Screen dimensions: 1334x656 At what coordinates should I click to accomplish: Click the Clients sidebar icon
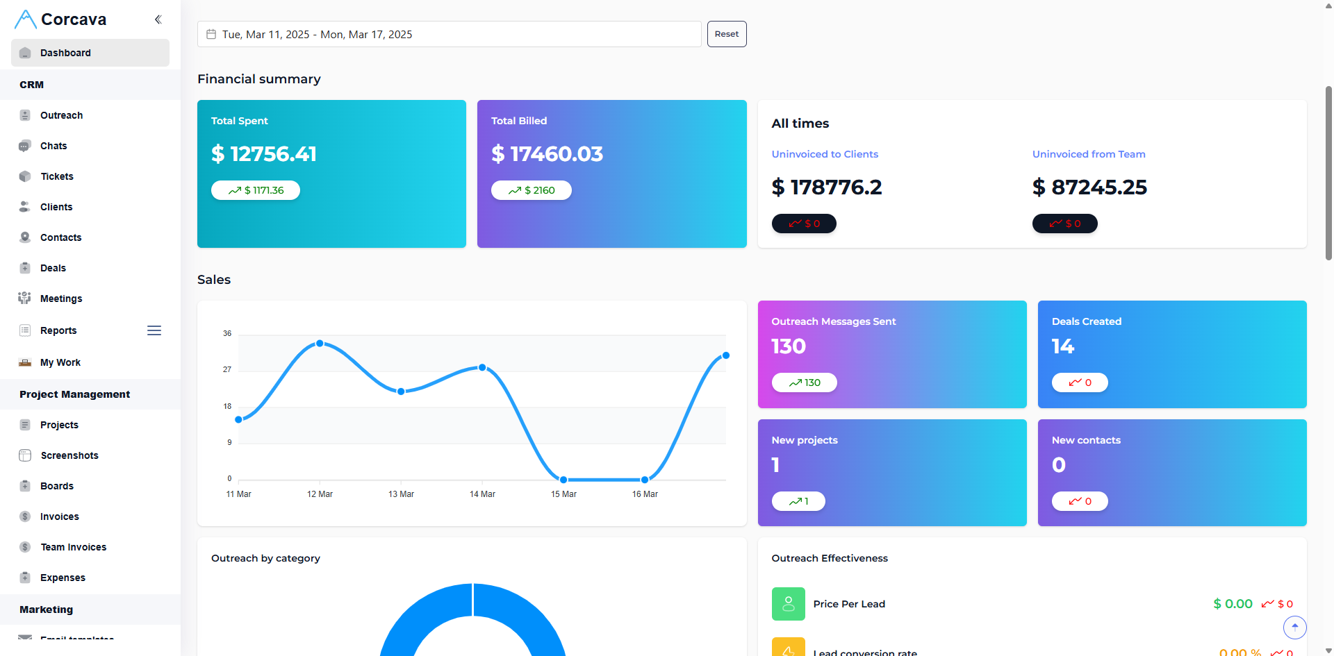tap(25, 207)
